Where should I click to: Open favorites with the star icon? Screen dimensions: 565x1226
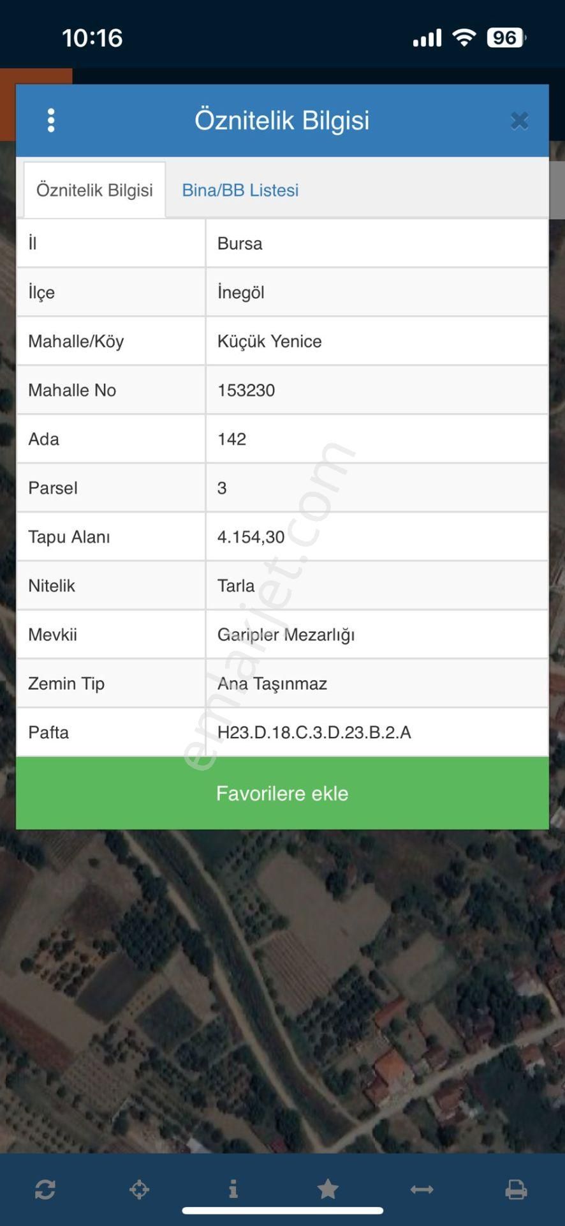[x=328, y=1189]
